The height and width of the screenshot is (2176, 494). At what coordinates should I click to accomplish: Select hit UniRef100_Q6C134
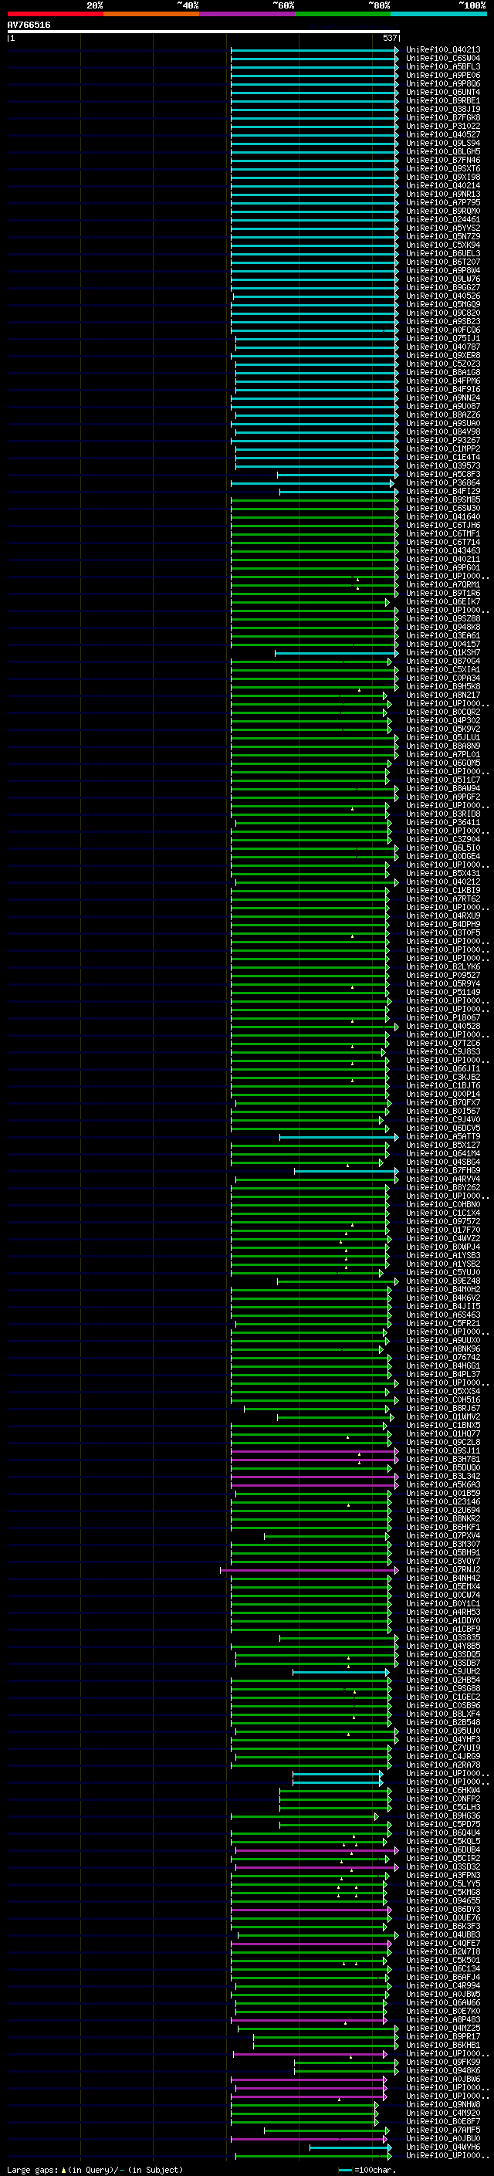point(443,1968)
